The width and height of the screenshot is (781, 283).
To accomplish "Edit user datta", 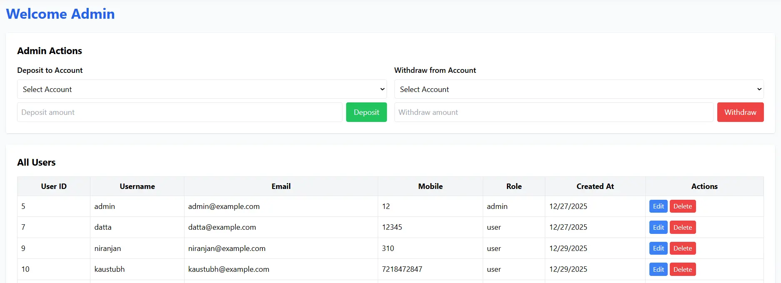I will tap(658, 228).
